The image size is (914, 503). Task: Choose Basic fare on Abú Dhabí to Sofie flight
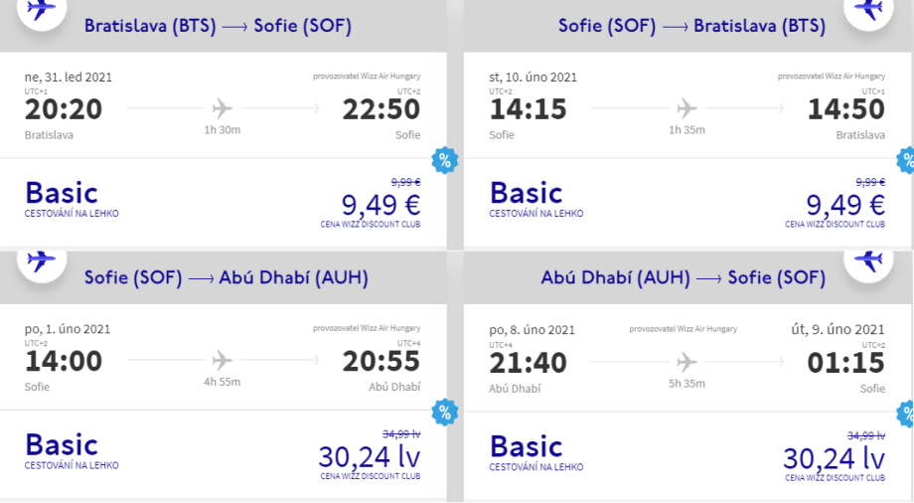click(527, 445)
